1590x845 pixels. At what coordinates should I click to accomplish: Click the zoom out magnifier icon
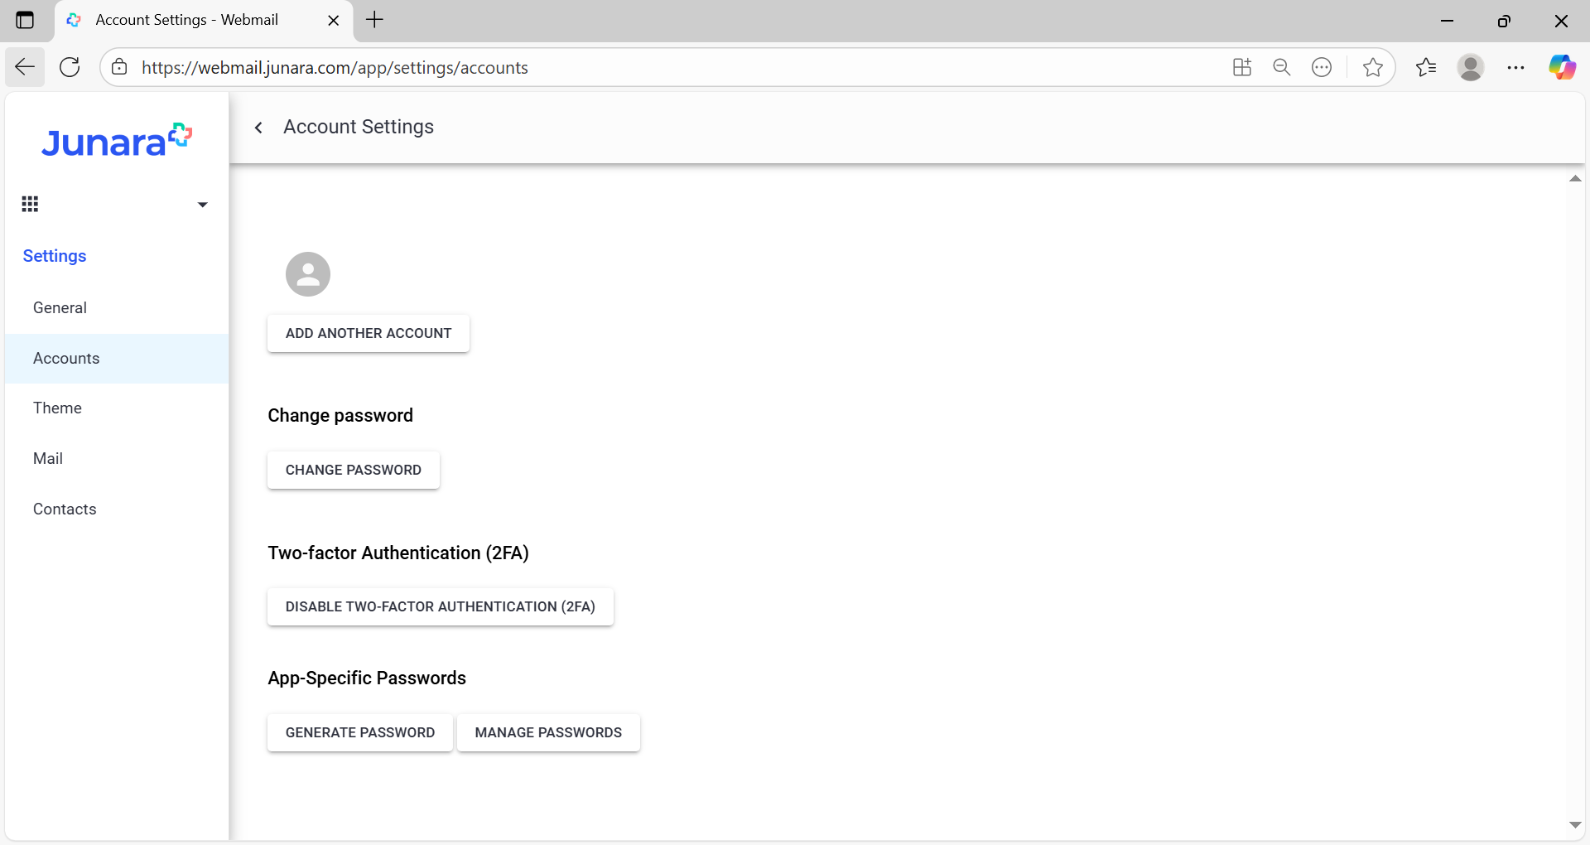pyautogui.click(x=1282, y=67)
